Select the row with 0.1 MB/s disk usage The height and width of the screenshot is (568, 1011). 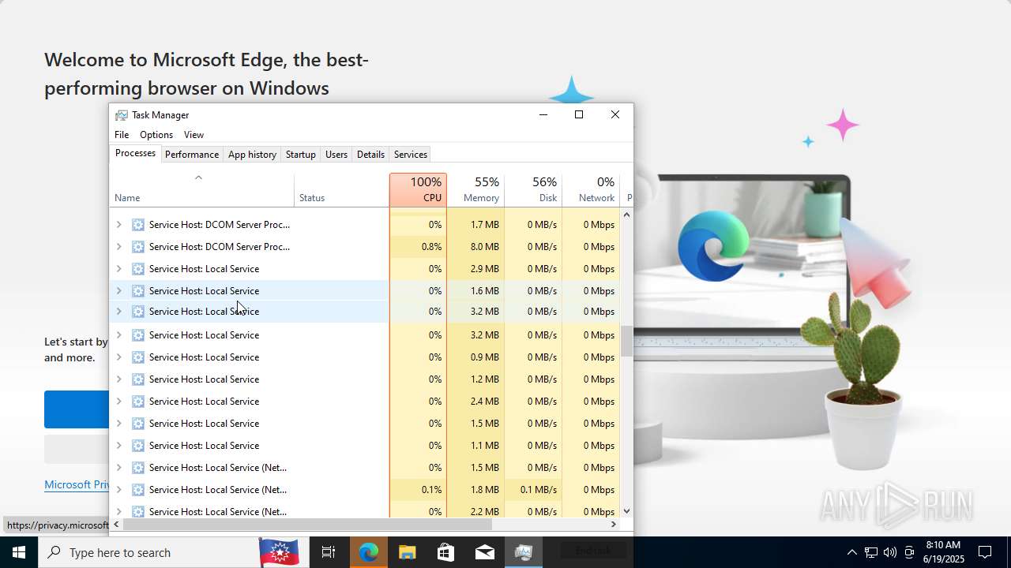click(365, 490)
